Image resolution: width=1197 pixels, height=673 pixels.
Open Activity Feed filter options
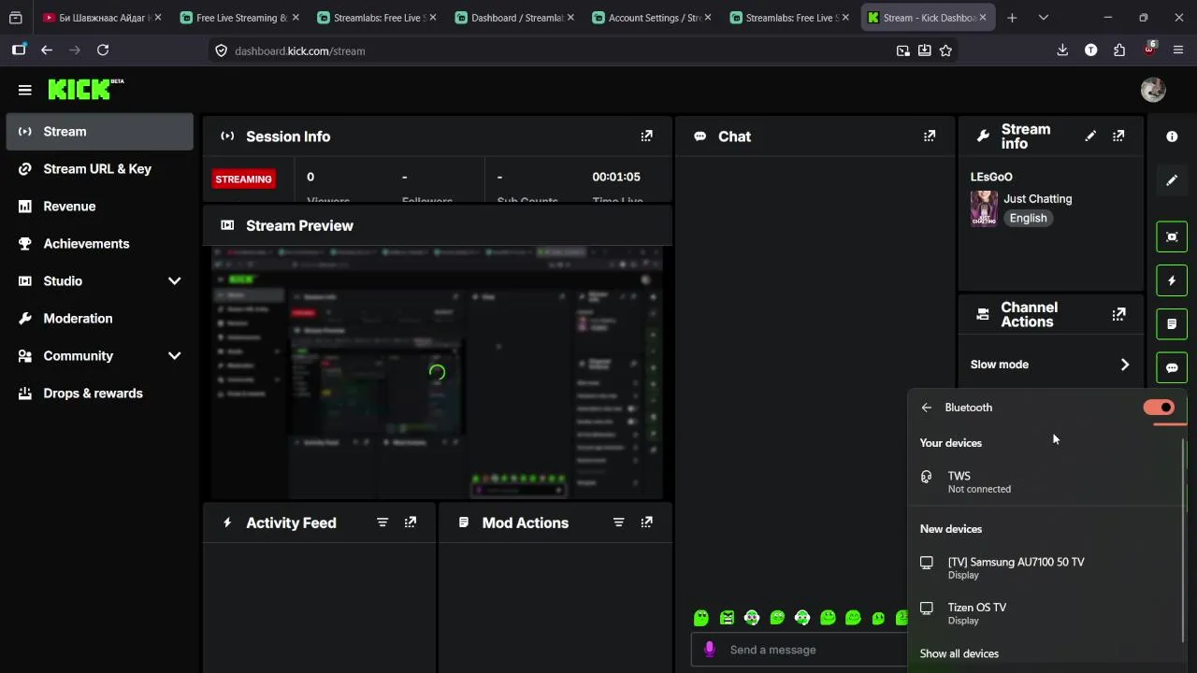[382, 523]
